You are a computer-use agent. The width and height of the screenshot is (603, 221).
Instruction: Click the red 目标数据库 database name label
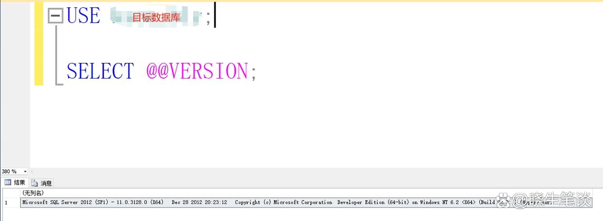pos(156,18)
